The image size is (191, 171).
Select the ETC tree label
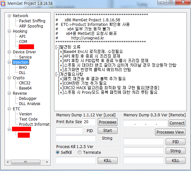[17, 109]
